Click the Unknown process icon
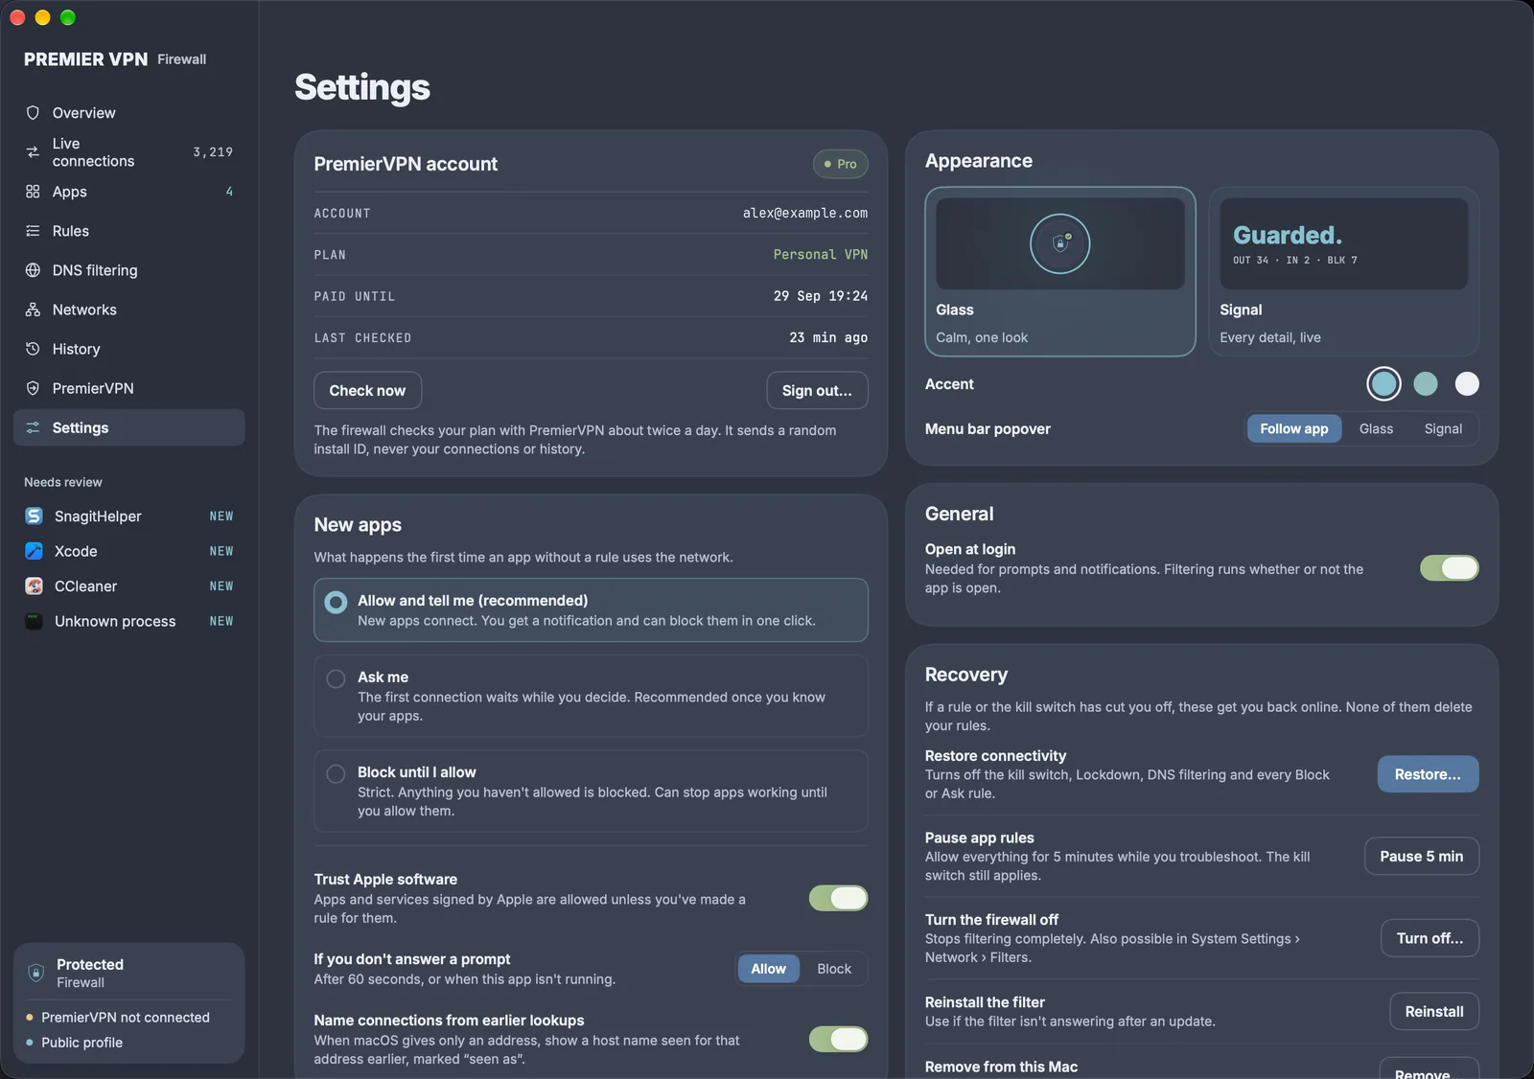Image resolution: width=1534 pixels, height=1079 pixels. pyautogui.click(x=34, y=621)
